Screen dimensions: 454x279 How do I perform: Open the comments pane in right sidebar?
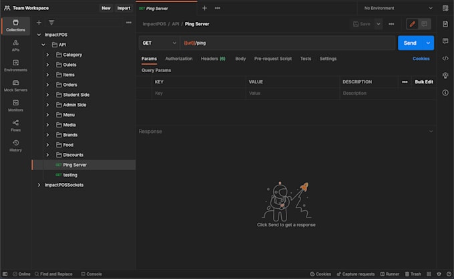pyautogui.click(x=445, y=41)
